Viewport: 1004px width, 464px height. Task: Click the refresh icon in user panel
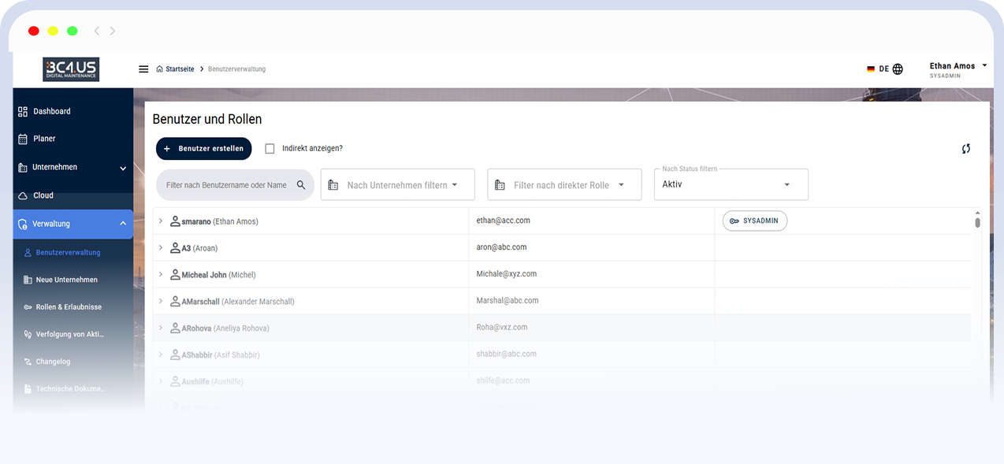(x=965, y=149)
